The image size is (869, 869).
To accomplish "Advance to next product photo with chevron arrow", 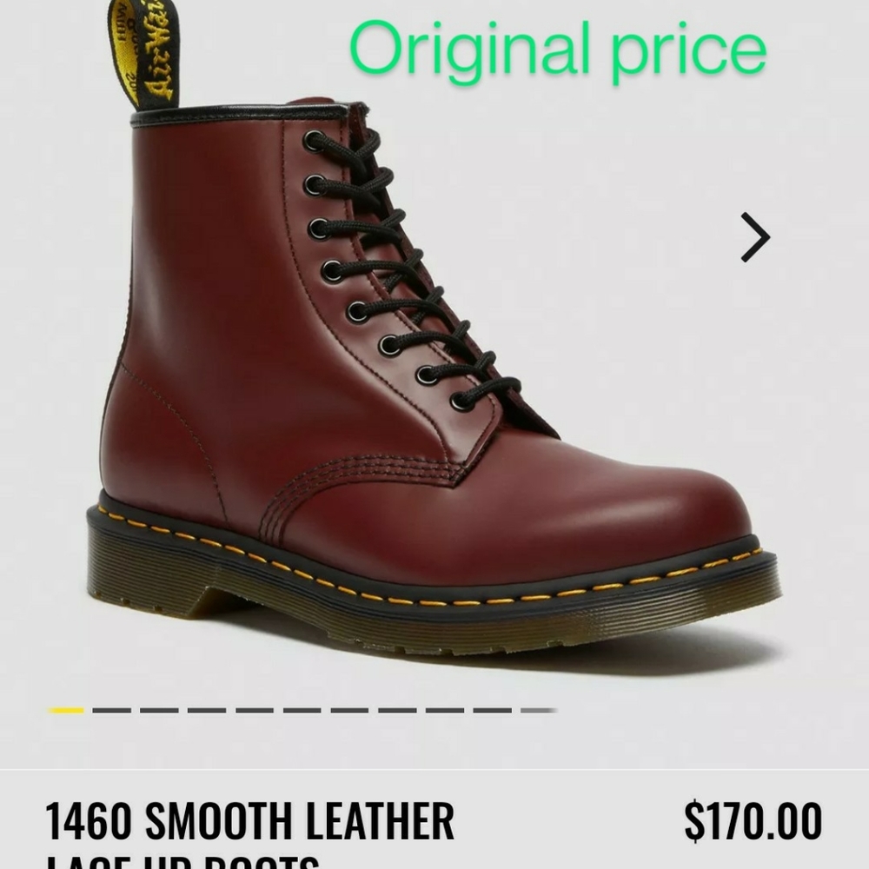I will [x=755, y=237].
